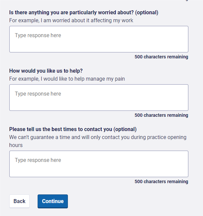203x216 pixels.
Task: Click hint text about helping manage my pain
Action: 67,79
